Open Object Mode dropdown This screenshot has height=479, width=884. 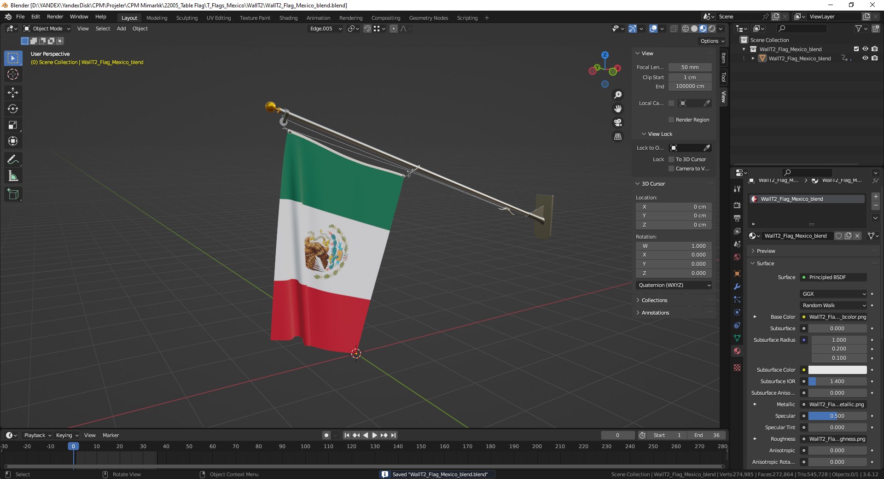pos(47,29)
